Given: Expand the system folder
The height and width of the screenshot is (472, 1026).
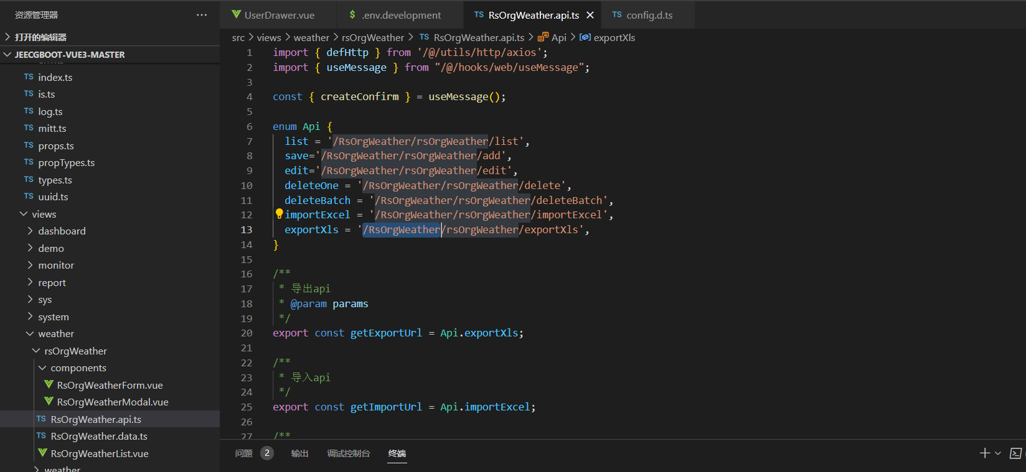Looking at the screenshot, I should point(110,317).
